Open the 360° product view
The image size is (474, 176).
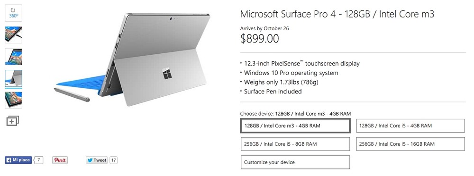14,13
